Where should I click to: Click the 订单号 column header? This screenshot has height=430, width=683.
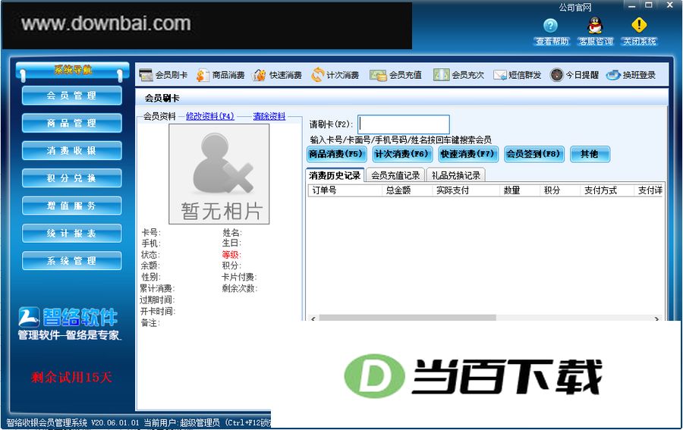click(x=345, y=190)
